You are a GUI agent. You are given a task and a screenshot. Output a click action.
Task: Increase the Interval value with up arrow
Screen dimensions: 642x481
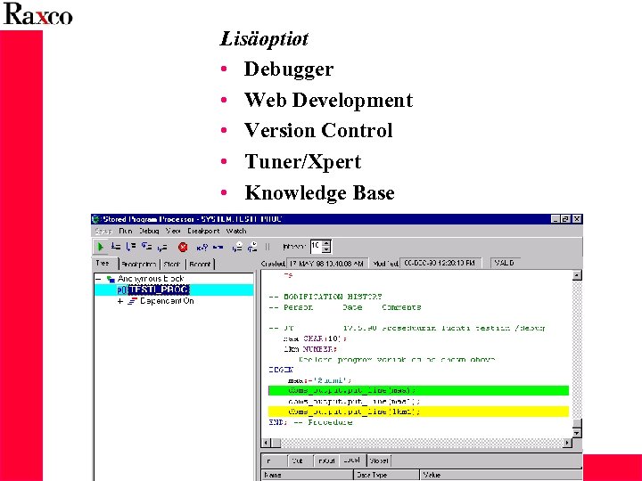click(x=326, y=243)
